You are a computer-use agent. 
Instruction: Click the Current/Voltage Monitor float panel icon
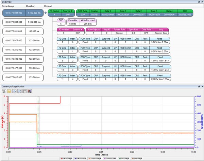pos(199,86)
